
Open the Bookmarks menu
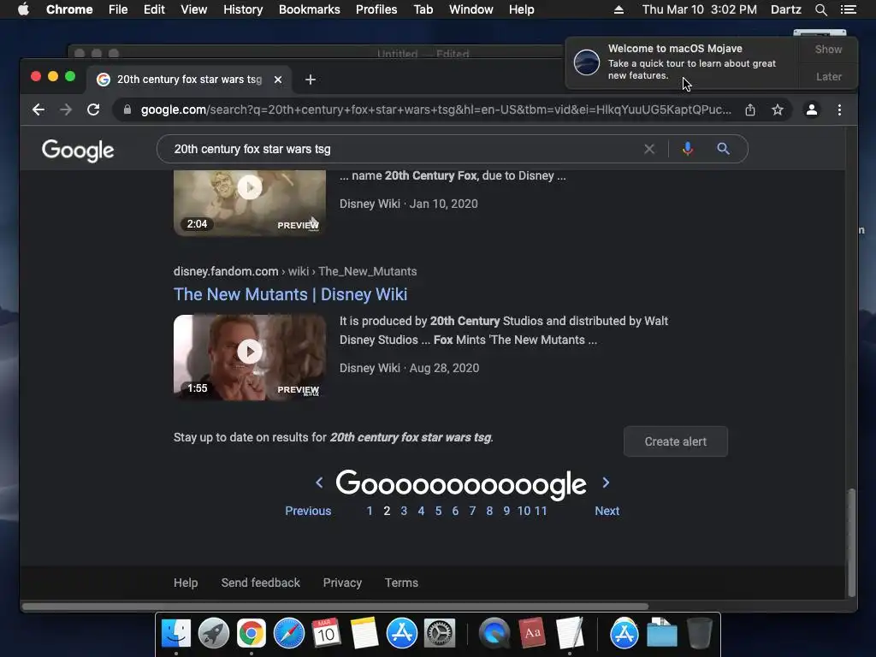click(x=310, y=9)
